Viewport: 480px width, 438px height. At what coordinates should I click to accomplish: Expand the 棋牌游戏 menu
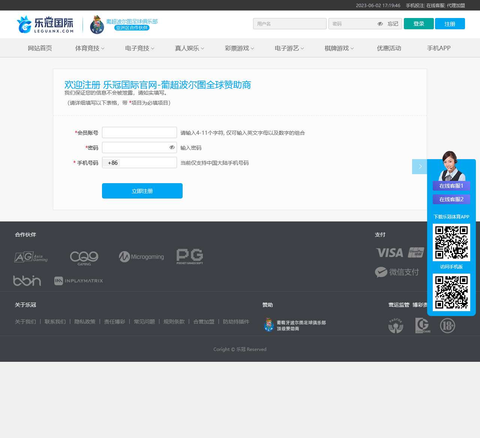pos(339,48)
